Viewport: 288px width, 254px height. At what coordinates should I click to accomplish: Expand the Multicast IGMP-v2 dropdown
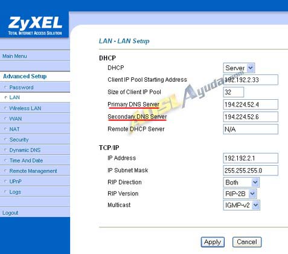click(242, 205)
